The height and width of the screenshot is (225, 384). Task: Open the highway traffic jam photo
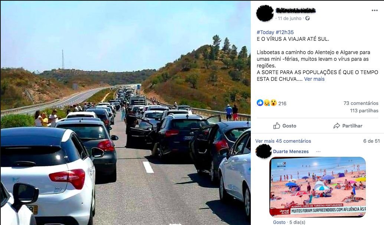125,113
